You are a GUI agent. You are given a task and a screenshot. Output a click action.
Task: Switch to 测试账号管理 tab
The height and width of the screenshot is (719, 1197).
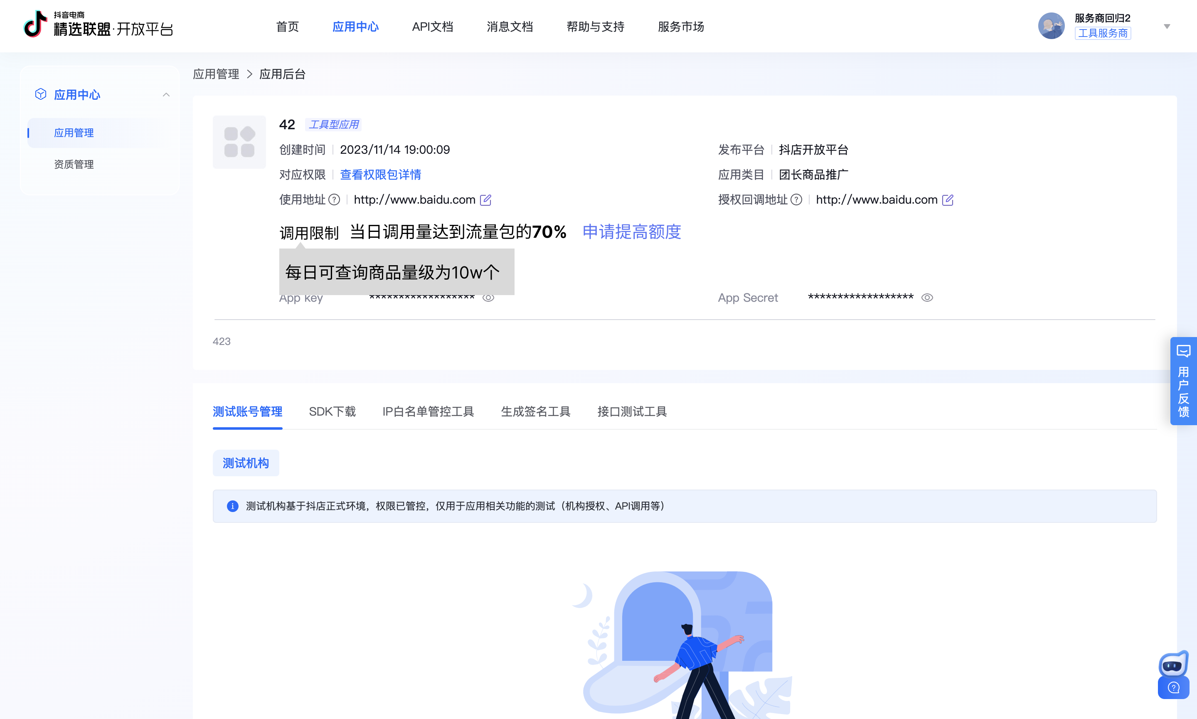(x=248, y=412)
